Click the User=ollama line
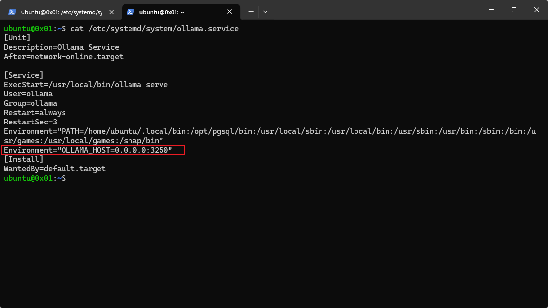This screenshot has height=308, width=548. [28, 94]
